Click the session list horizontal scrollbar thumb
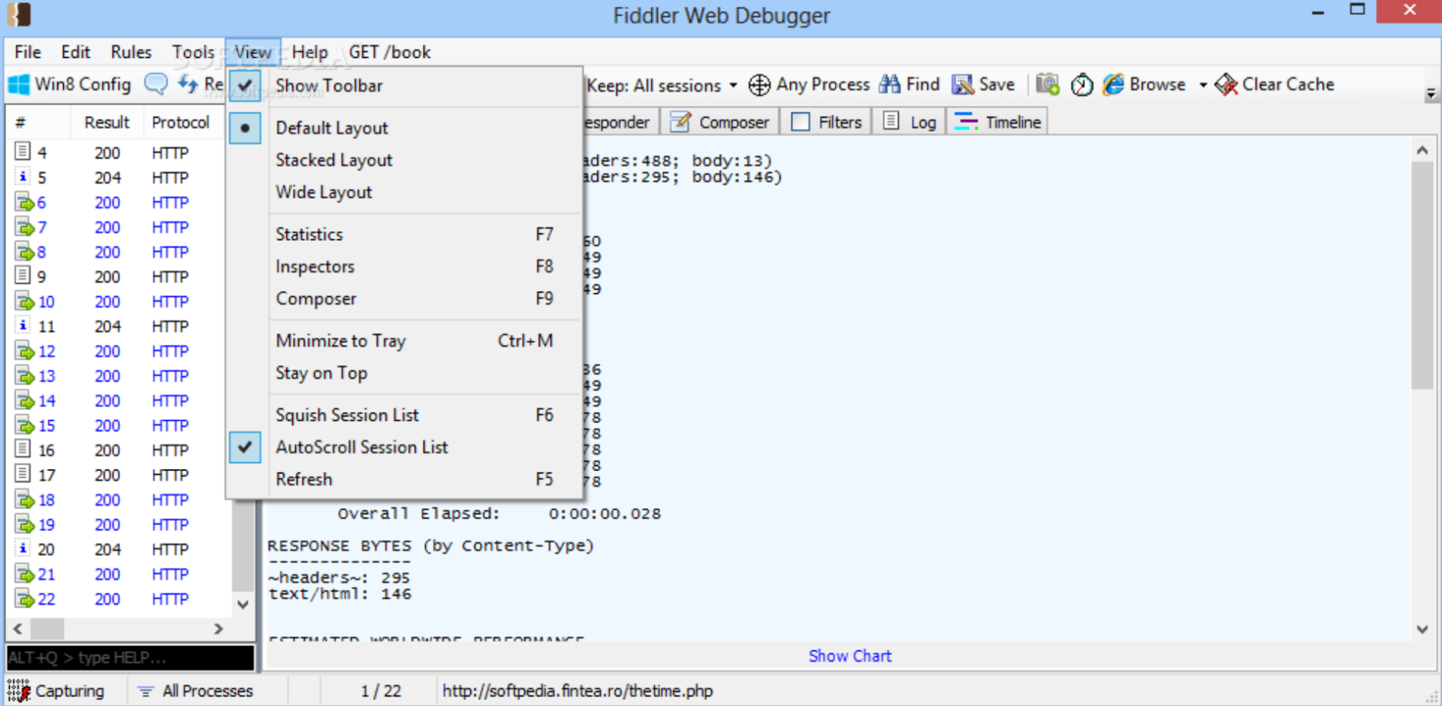Viewport: 1442px width, 706px height. [47, 628]
